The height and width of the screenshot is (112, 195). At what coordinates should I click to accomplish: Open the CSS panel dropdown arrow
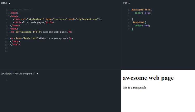(129, 3)
